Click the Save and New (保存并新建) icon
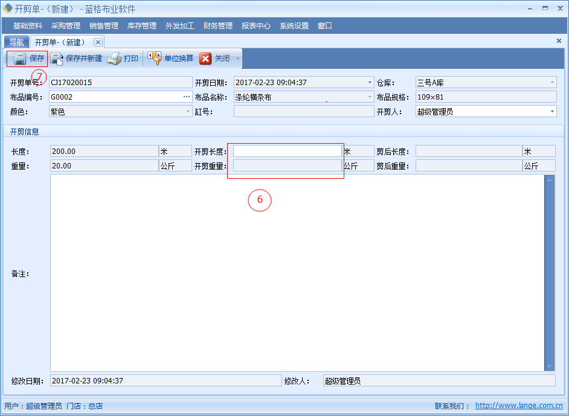 (x=57, y=59)
